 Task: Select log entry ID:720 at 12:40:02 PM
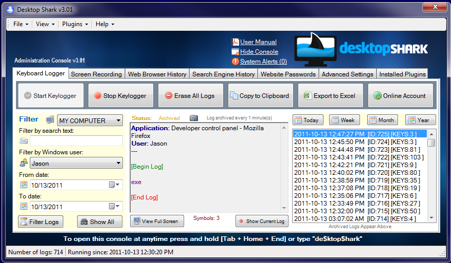tap(359, 173)
